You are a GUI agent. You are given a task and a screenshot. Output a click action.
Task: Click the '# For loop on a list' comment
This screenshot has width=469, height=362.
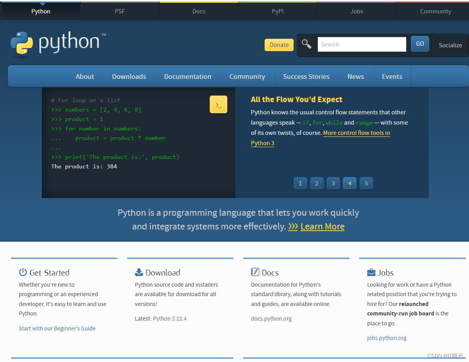click(x=86, y=100)
